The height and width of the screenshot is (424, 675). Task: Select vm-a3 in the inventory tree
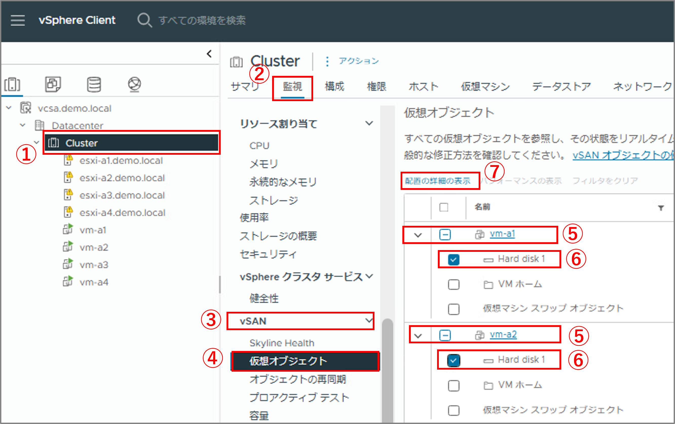(x=94, y=264)
